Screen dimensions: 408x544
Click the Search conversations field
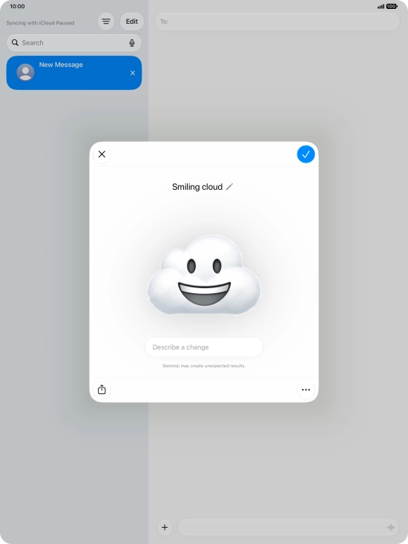click(x=74, y=42)
